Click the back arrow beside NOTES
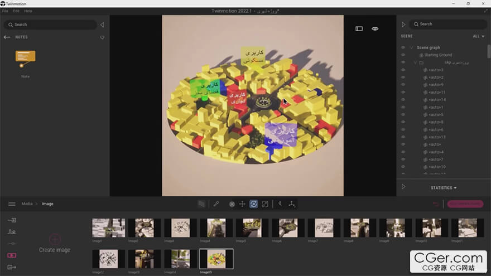 tap(7, 37)
